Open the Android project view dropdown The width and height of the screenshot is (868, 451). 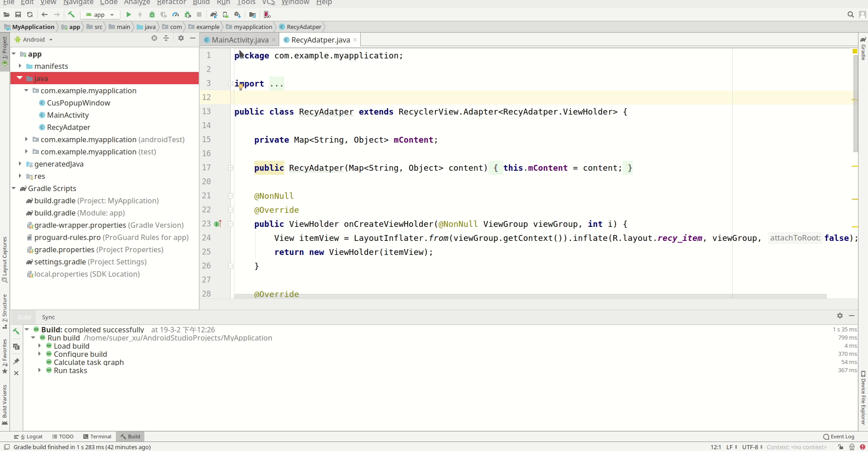34,39
